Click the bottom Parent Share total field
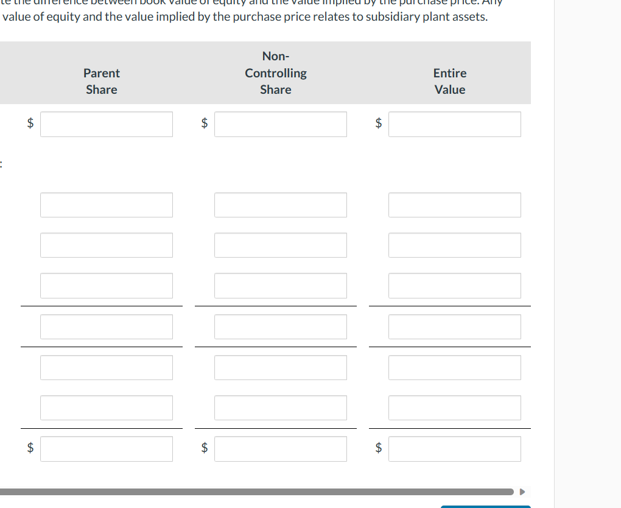Screen dimensions: 621x508 106,448
